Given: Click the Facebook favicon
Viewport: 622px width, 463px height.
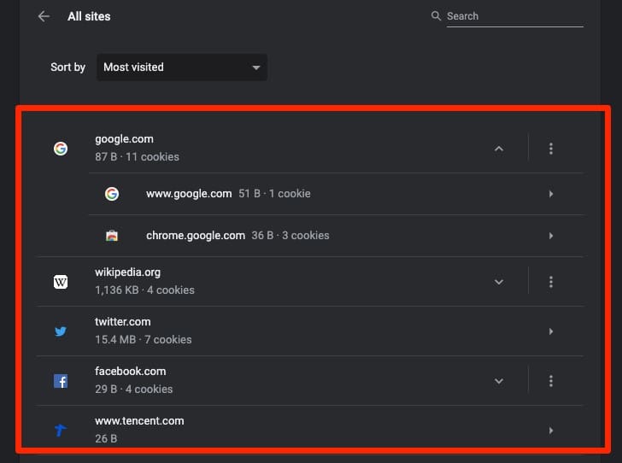Looking at the screenshot, I should pos(61,381).
